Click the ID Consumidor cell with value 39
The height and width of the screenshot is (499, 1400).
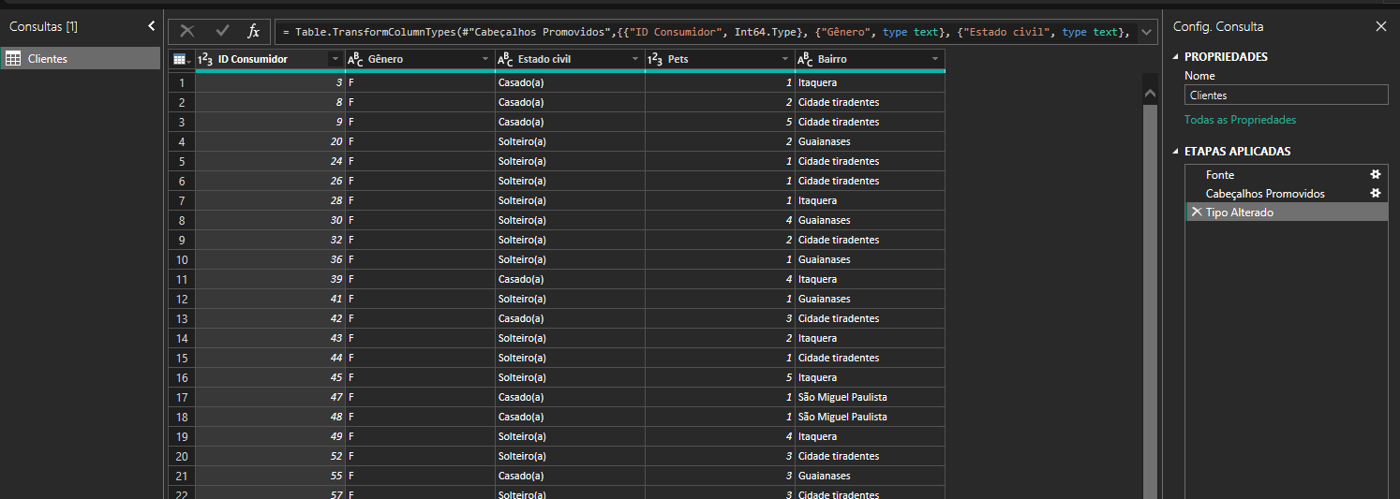270,279
